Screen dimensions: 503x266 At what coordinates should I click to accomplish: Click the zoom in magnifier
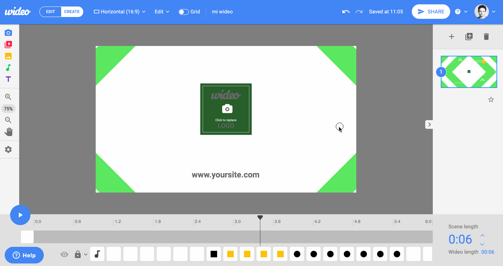click(x=8, y=97)
